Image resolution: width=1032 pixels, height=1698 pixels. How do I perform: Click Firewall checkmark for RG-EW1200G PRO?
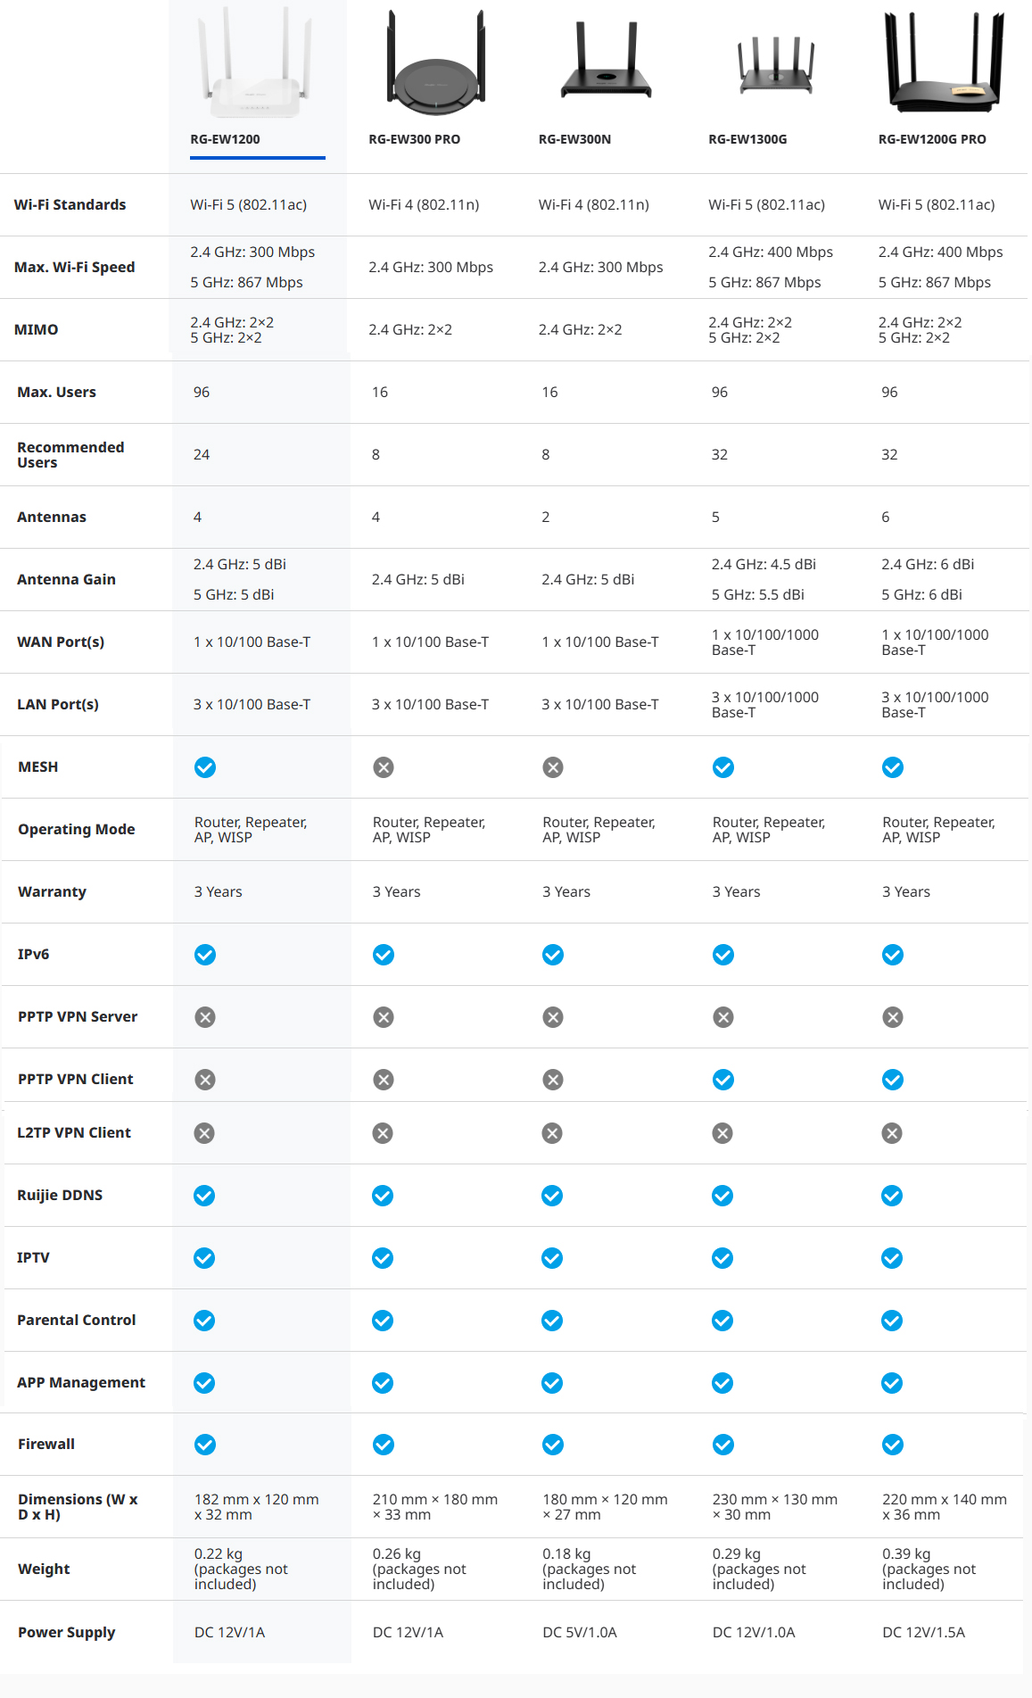tap(893, 1445)
